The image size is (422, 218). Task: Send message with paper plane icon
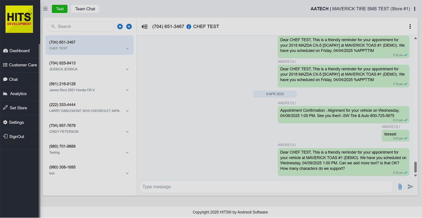point(410,187)
